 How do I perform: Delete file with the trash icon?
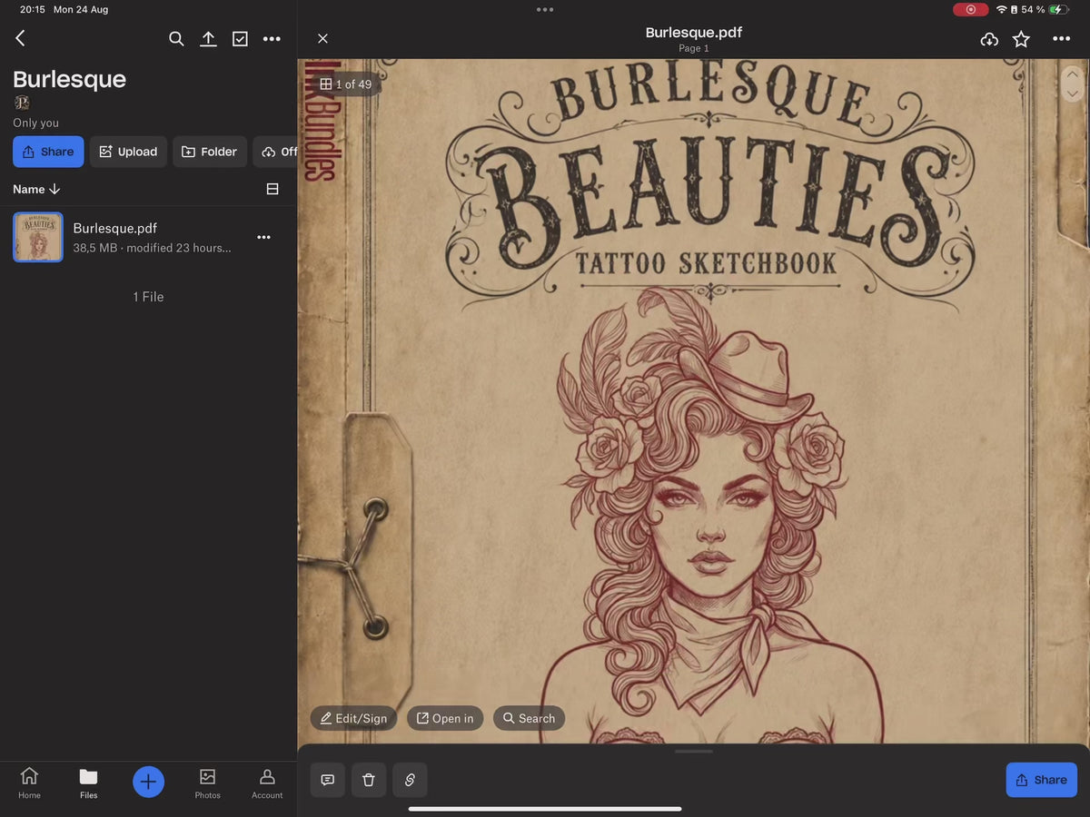pyautogui.click(x=369, y=780)
